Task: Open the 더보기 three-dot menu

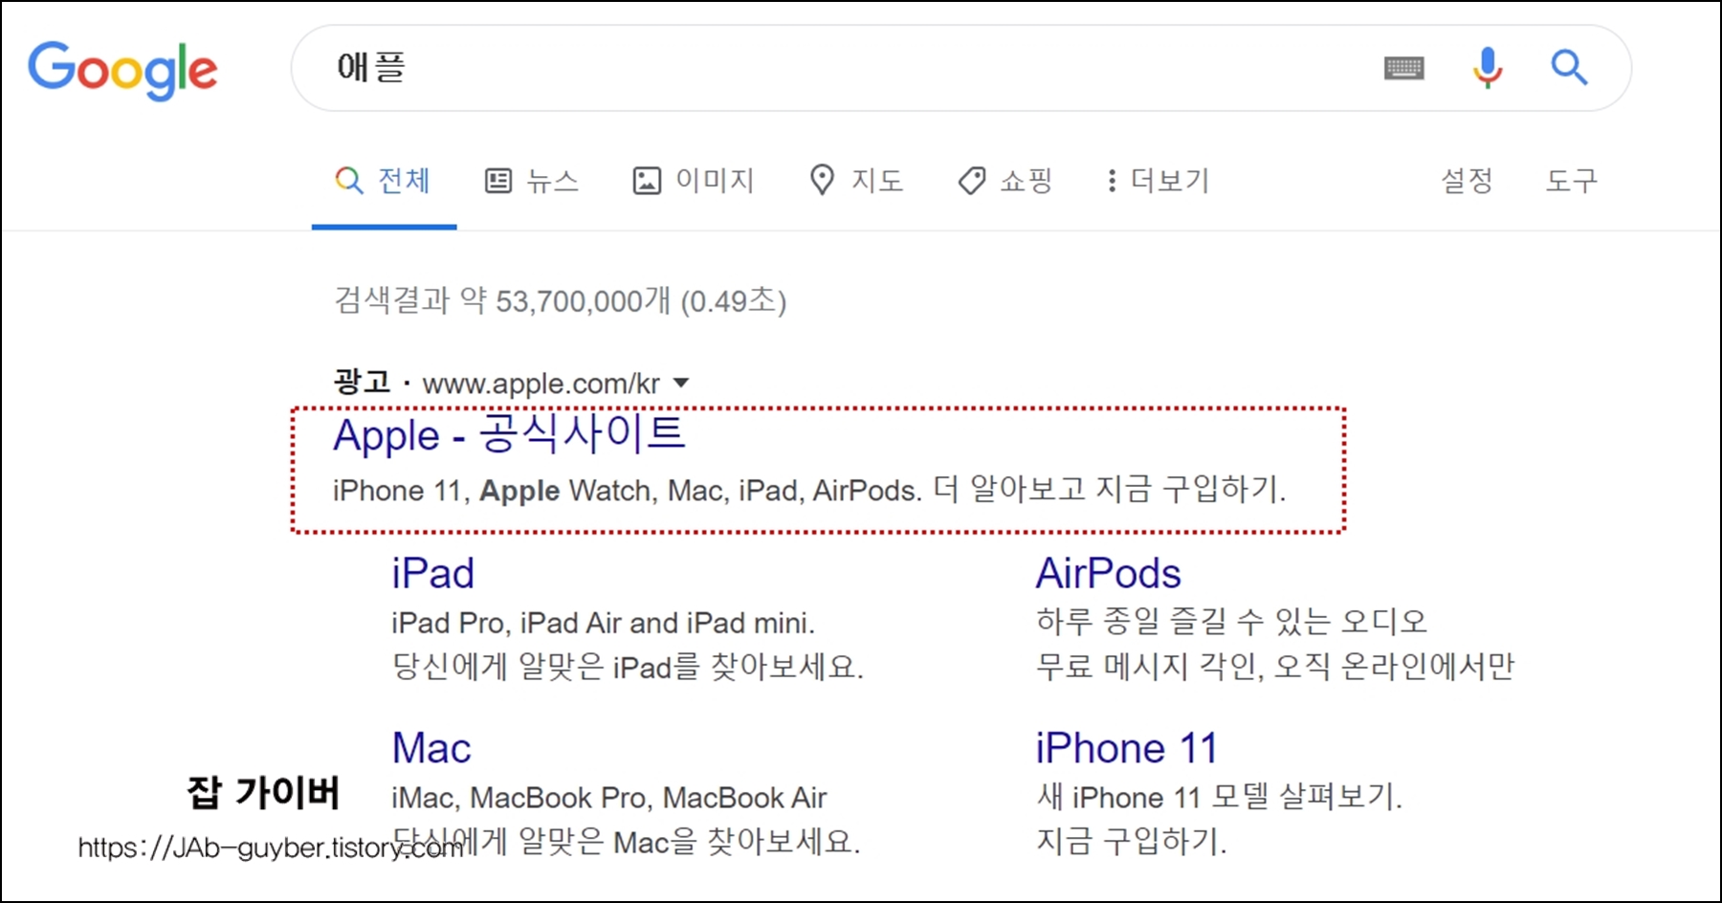Action: click(1159, 180)
